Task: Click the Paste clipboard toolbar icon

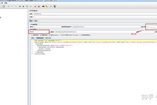Action: pyautogui.click(x=4, y=6)
